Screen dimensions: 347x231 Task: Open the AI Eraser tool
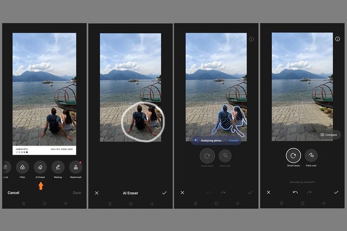[x=40, y=167]
